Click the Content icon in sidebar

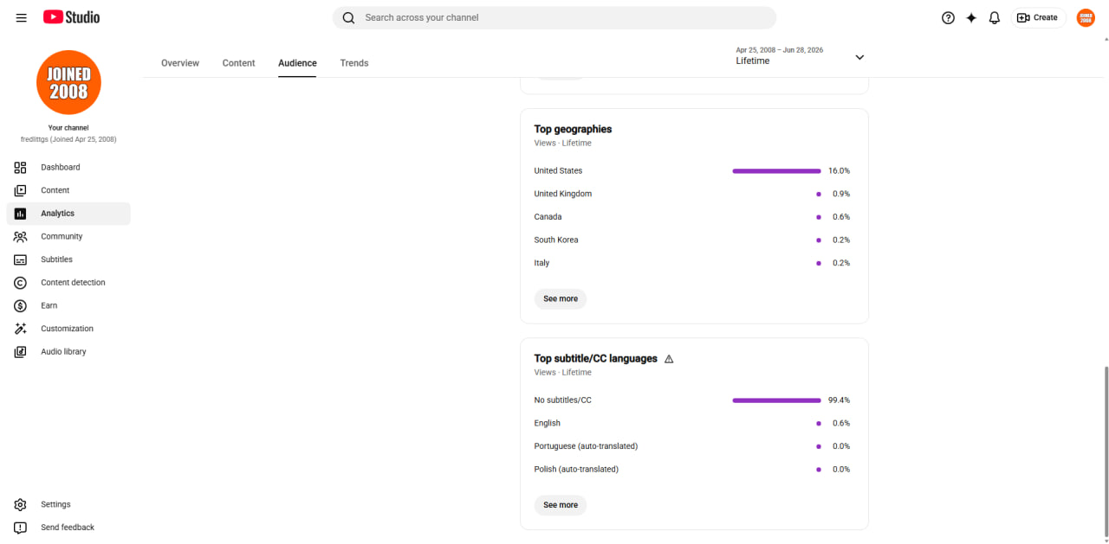click(x=21, y=190)
